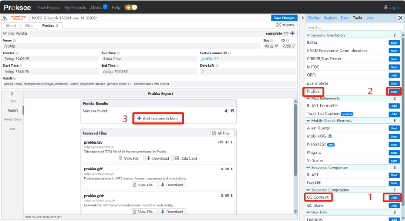Collapse the Mobile Genetic Elements group
Viewport: 405px width, 221px height.
coord(308,121)
